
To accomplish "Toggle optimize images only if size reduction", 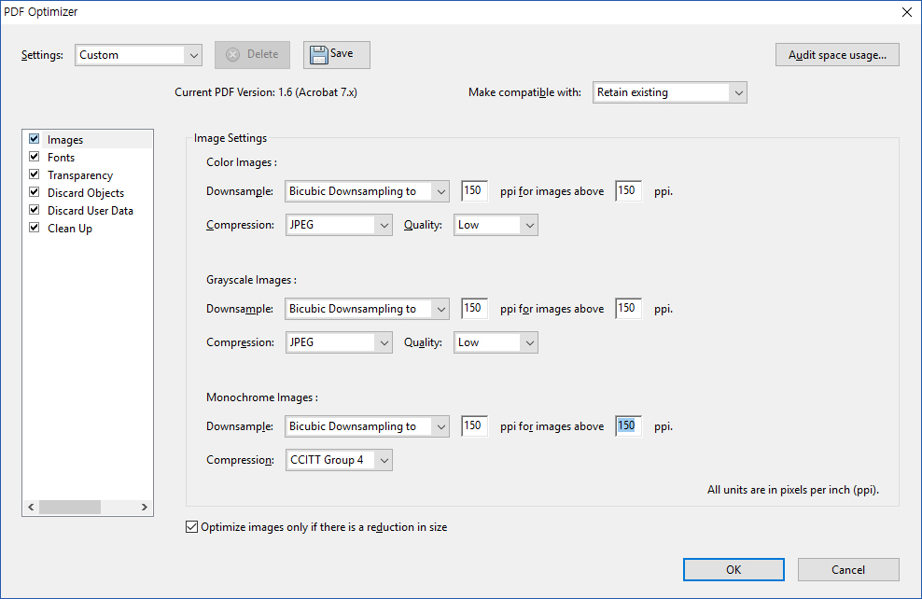I will pos(193,527).
